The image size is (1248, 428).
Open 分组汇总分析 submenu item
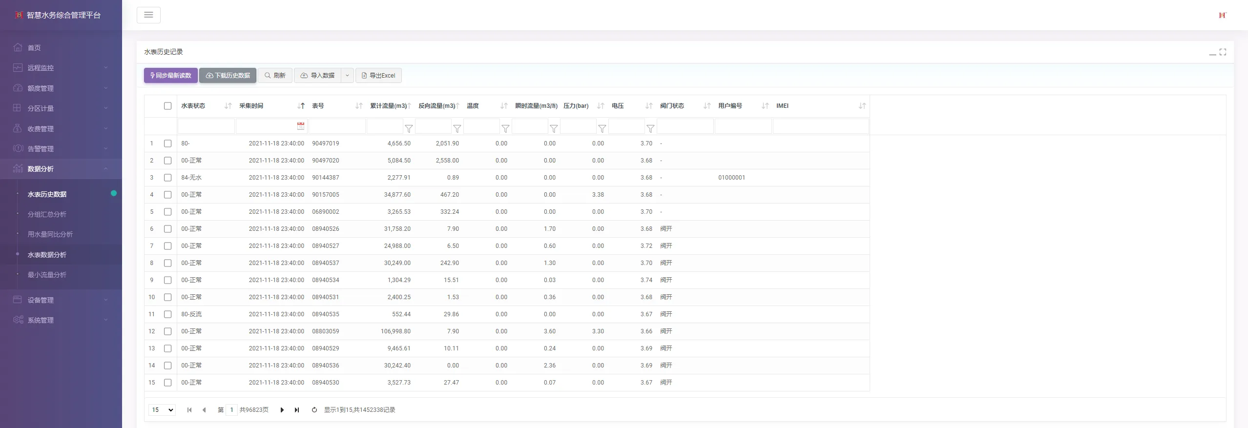click(x=47, y=214)
